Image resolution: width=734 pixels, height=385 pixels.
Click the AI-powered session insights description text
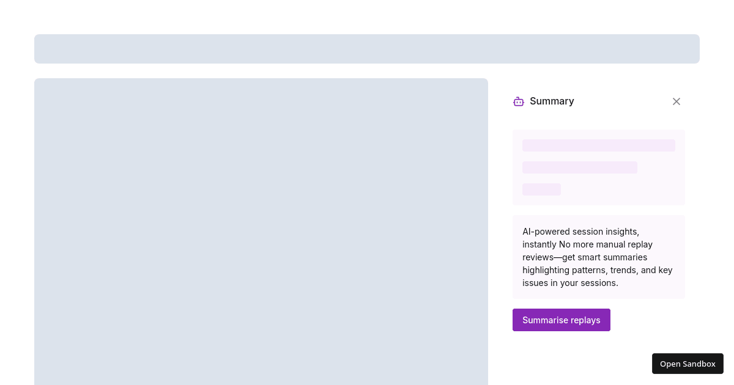(x=598, y=257)
